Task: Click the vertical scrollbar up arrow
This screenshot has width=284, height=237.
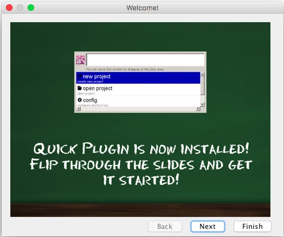Action: tap(202, 74)
